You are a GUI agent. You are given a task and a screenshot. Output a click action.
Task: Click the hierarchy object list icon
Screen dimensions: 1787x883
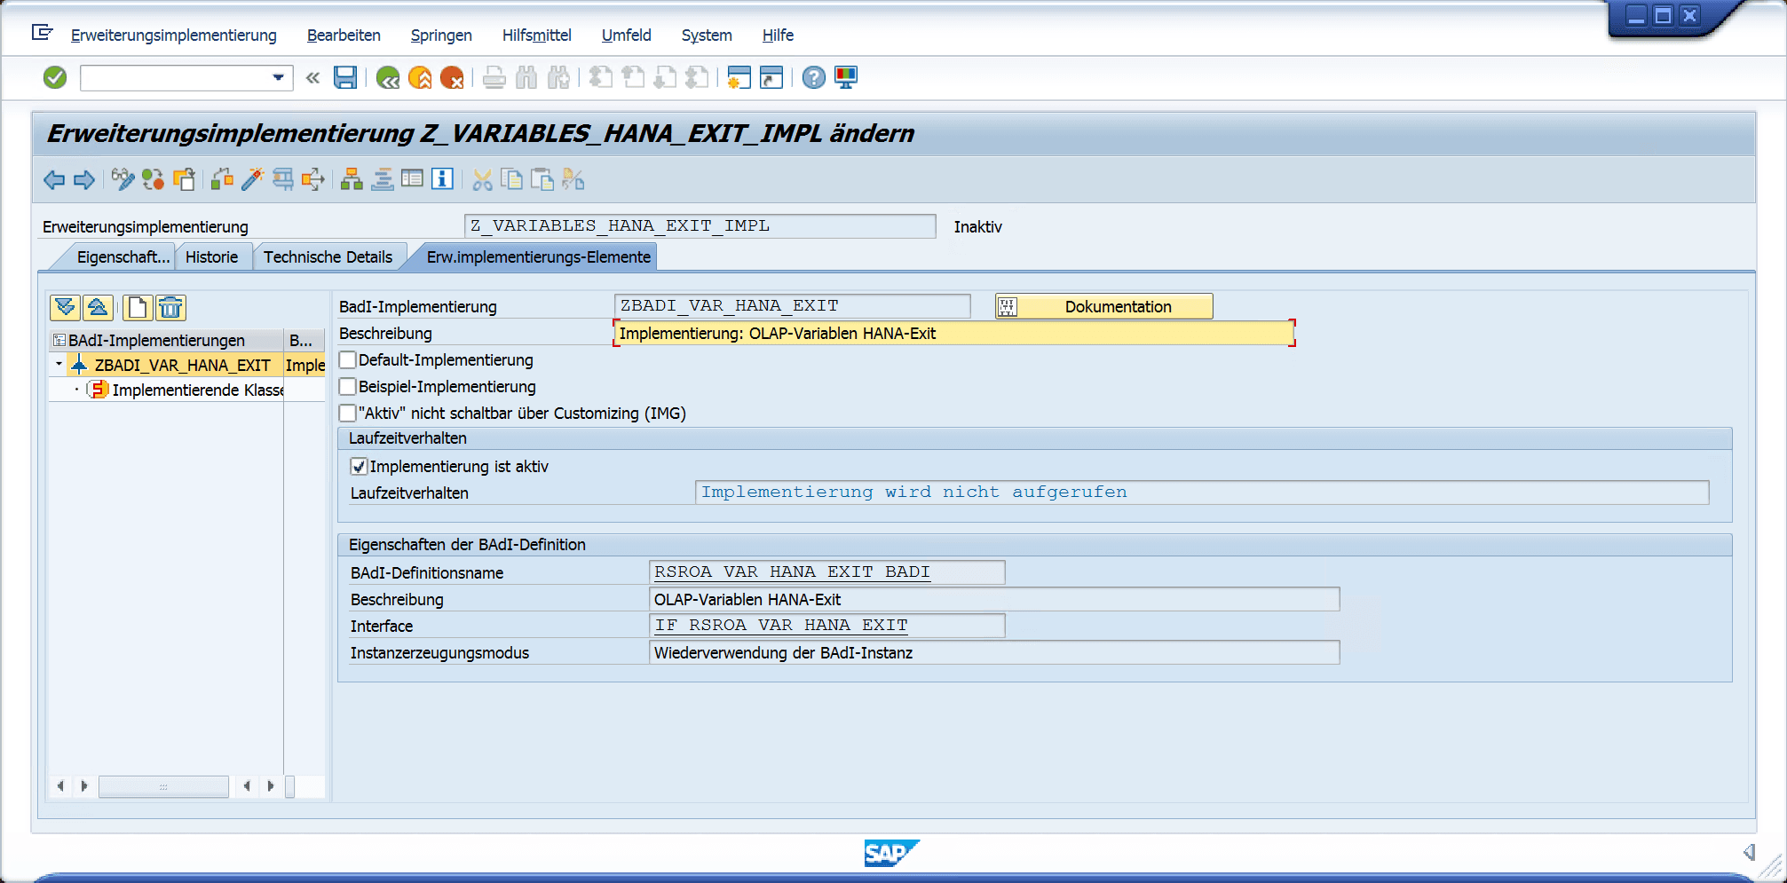[352, 180]
